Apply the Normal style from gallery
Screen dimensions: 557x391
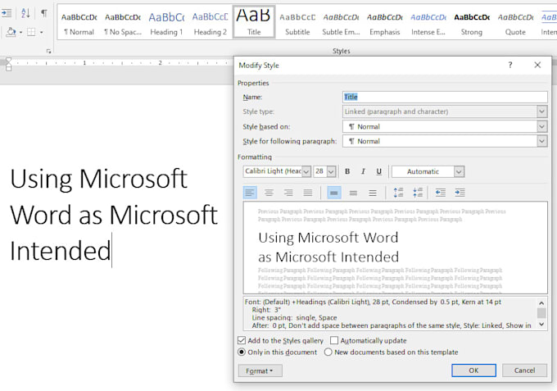tap(79, 24)
